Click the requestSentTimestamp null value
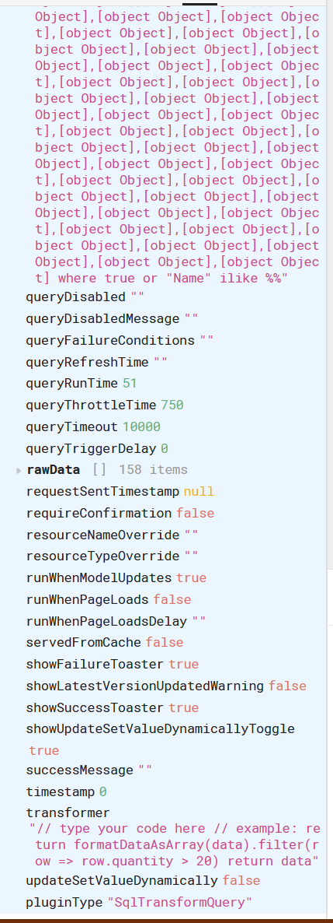 (199, 492)
